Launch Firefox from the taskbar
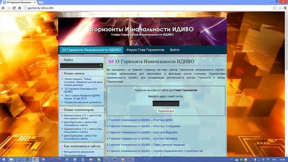The image size is (288, 162). click(x=59, y=160)
